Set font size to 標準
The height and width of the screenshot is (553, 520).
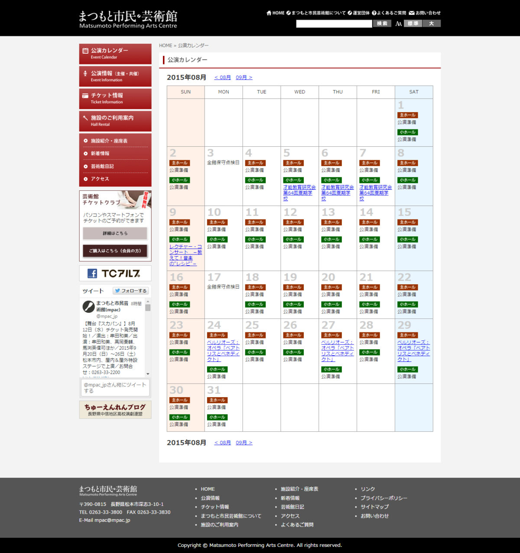click(x=413, y=23)
